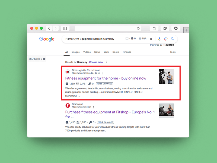Reload the page in Safari

(138, 28)
